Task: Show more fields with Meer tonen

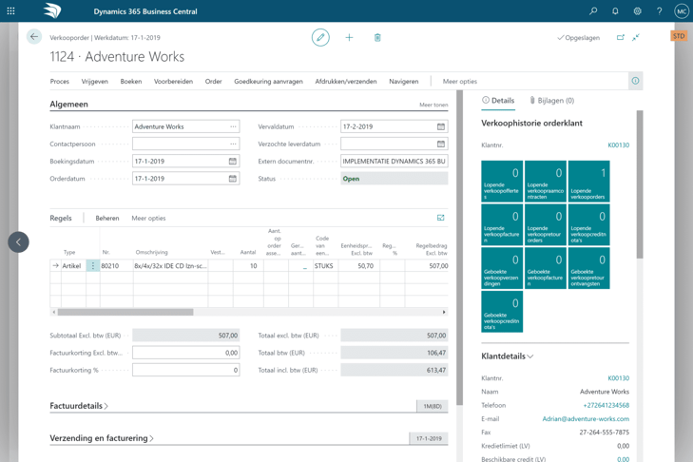Action: [433, 106]
